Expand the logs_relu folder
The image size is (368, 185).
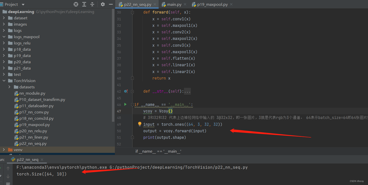click(x=4, y=43)
